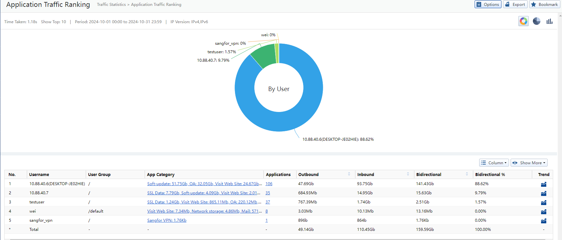Image resolution: width=562 pixels, height=240 pixels.
Task: View trend icon for testuser
Action: pos(543,202)
